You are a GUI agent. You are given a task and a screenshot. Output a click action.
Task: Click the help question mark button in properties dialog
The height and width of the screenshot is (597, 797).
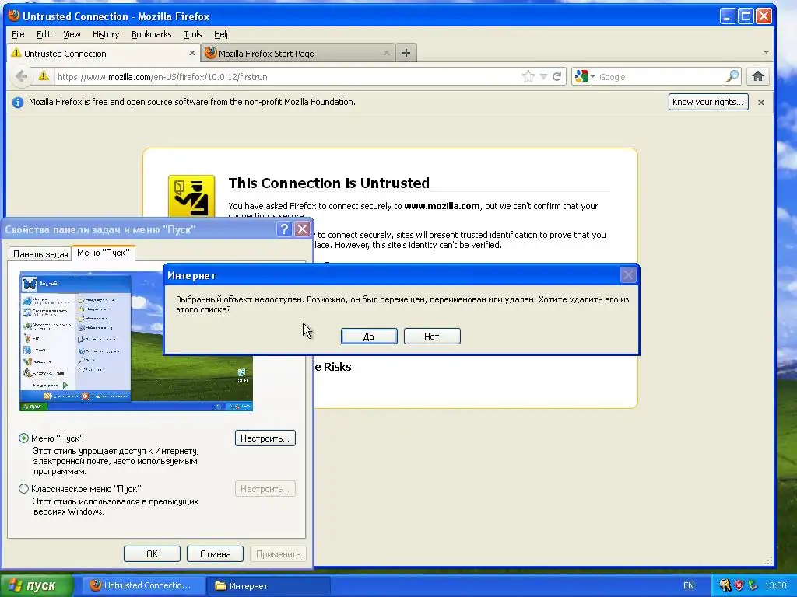coord(284,229)
